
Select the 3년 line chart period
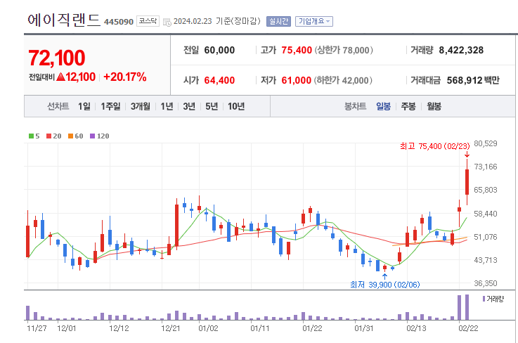coord(189,106)
